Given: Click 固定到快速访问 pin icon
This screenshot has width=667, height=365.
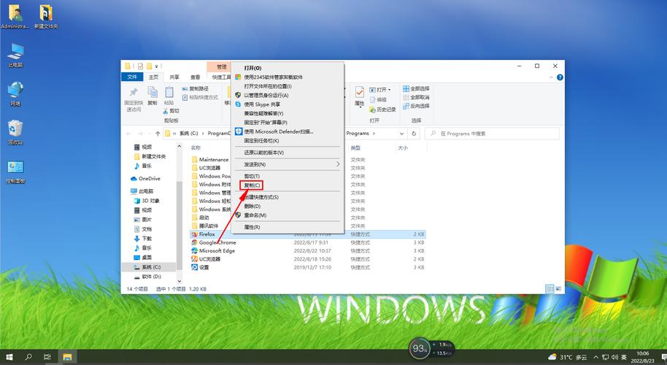Looking at the screenshot, I should pos(134,99).
